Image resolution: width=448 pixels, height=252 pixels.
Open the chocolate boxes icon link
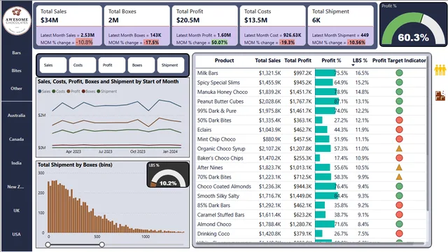(x=440, y=96)
